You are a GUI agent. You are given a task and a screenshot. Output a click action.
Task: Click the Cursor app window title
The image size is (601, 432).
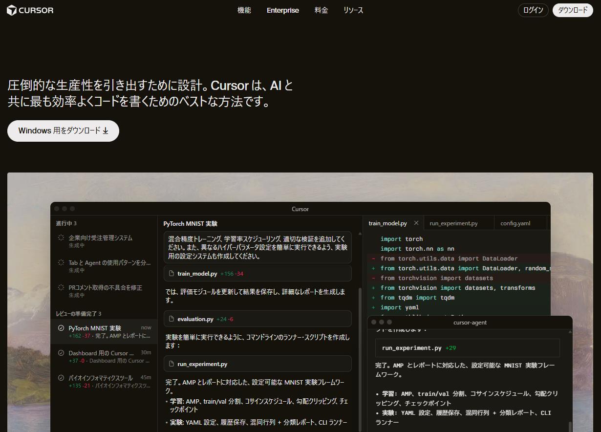300,209
